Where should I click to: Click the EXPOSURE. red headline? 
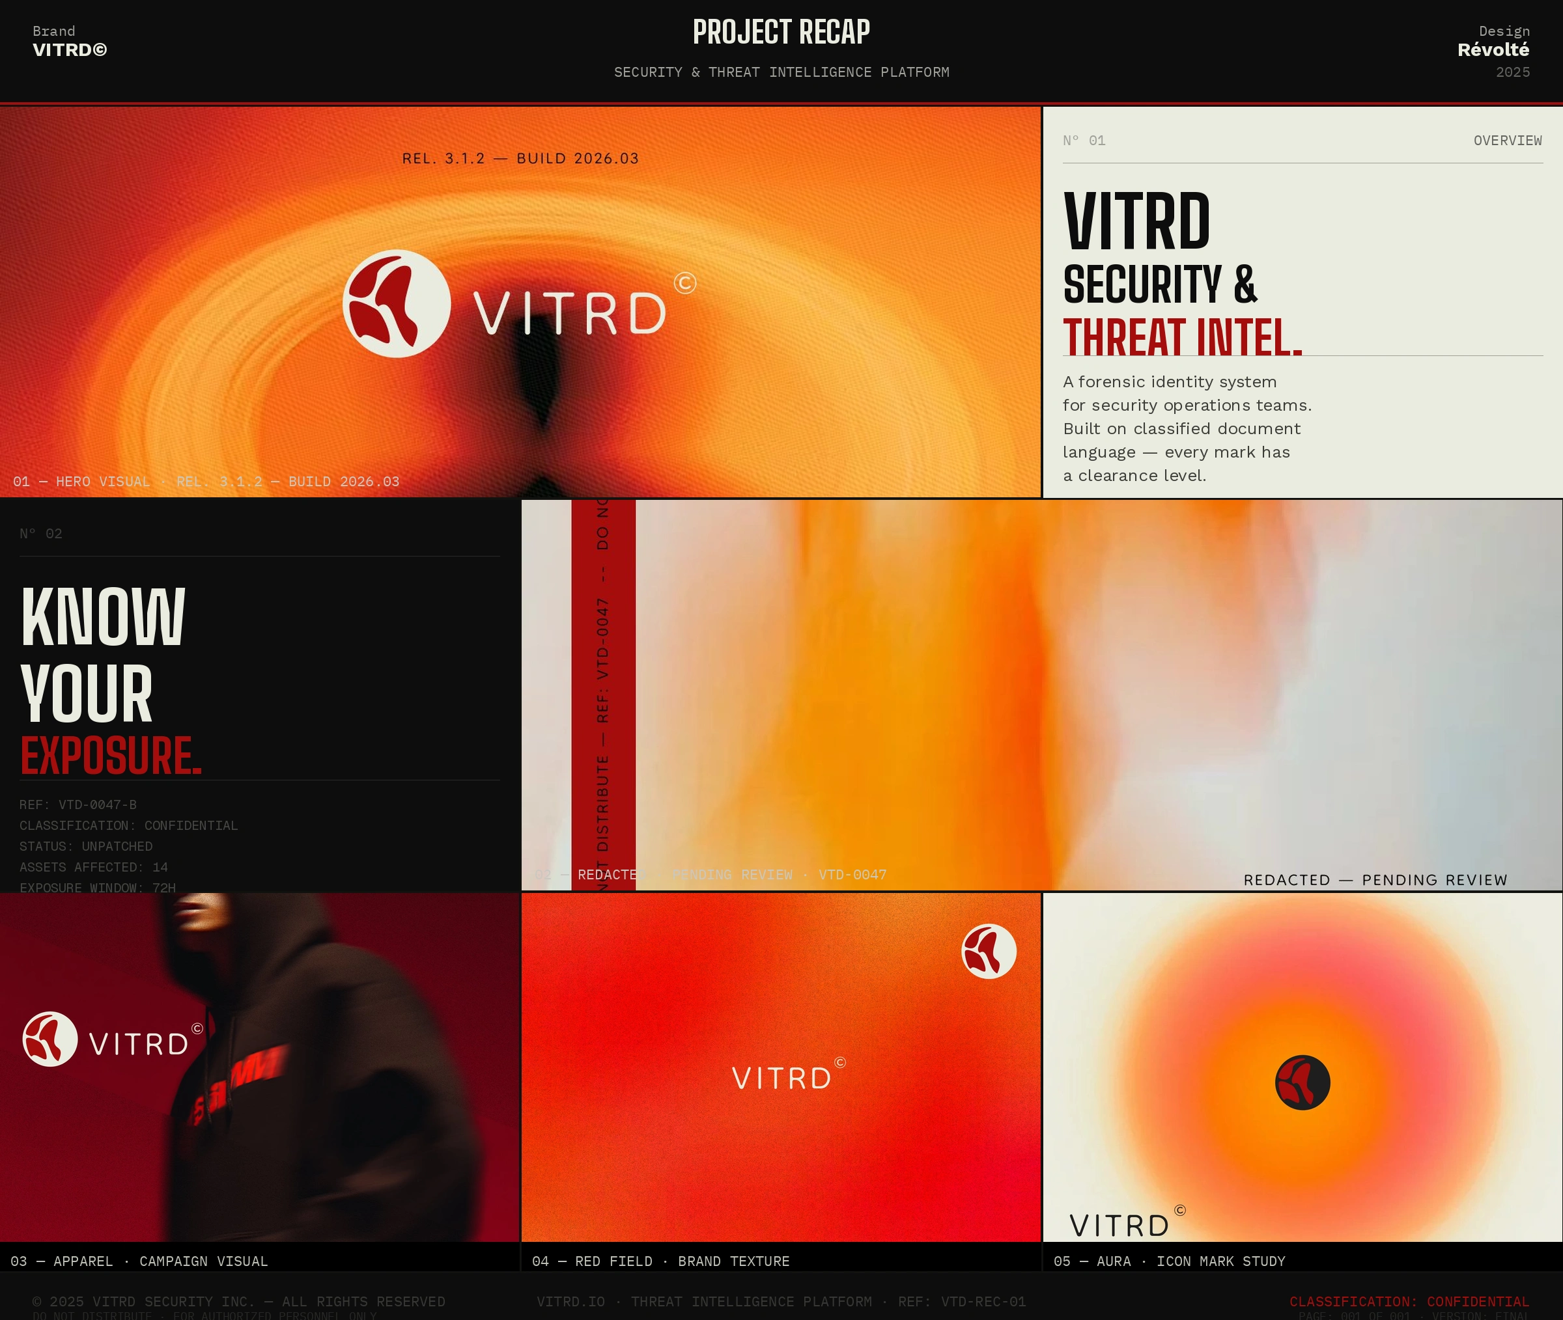[111, 756]
